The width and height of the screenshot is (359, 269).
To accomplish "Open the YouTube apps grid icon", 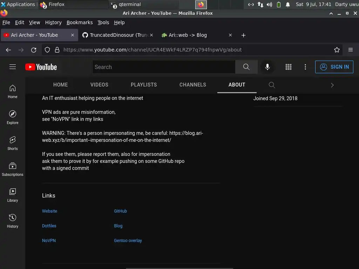I will pyautogui.click(x=289, y=67).
